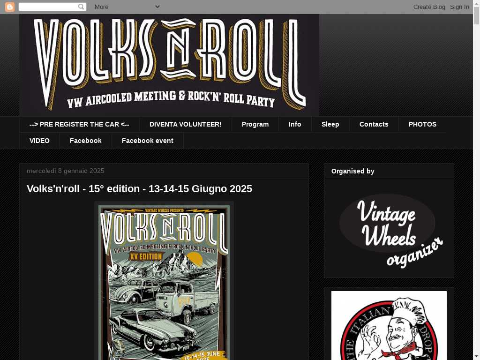View the PHOTOS page
Viewport: 480px width, 360px height.
422,124
